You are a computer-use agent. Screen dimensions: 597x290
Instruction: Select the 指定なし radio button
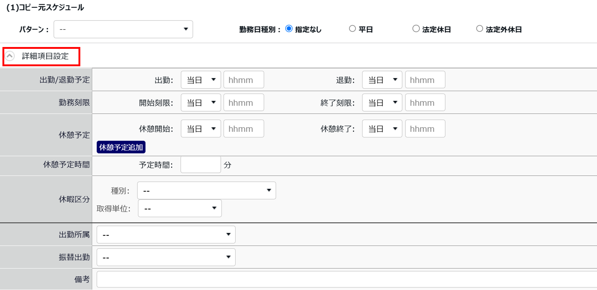coord(289,29)
